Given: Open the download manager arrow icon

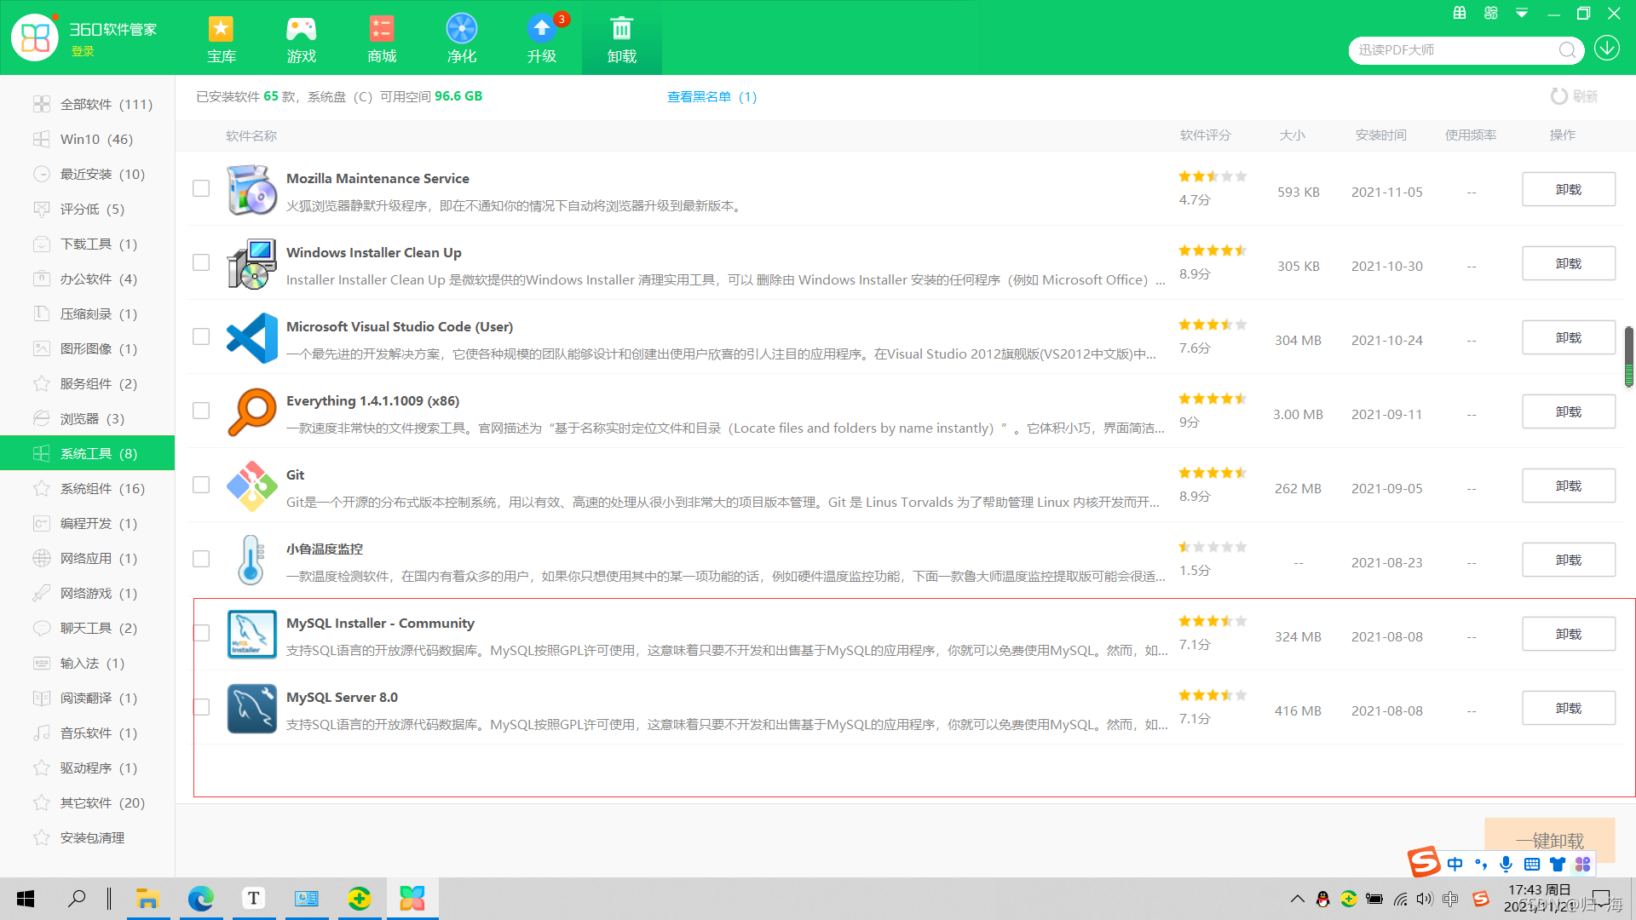Looking at the screenshot, I should 1607,49.
